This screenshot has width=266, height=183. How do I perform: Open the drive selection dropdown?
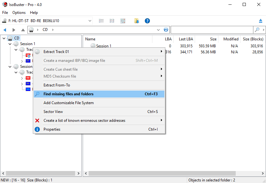[90, 21]
